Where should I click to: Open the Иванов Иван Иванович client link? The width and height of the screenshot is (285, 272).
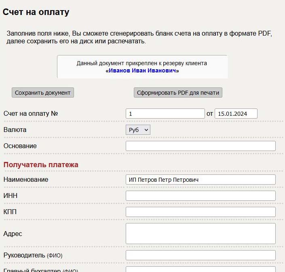coord(142,70)
